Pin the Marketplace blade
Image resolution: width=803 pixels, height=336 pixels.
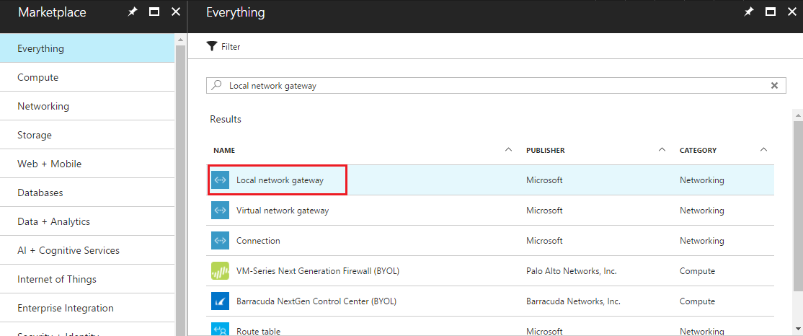click(132, 12)
